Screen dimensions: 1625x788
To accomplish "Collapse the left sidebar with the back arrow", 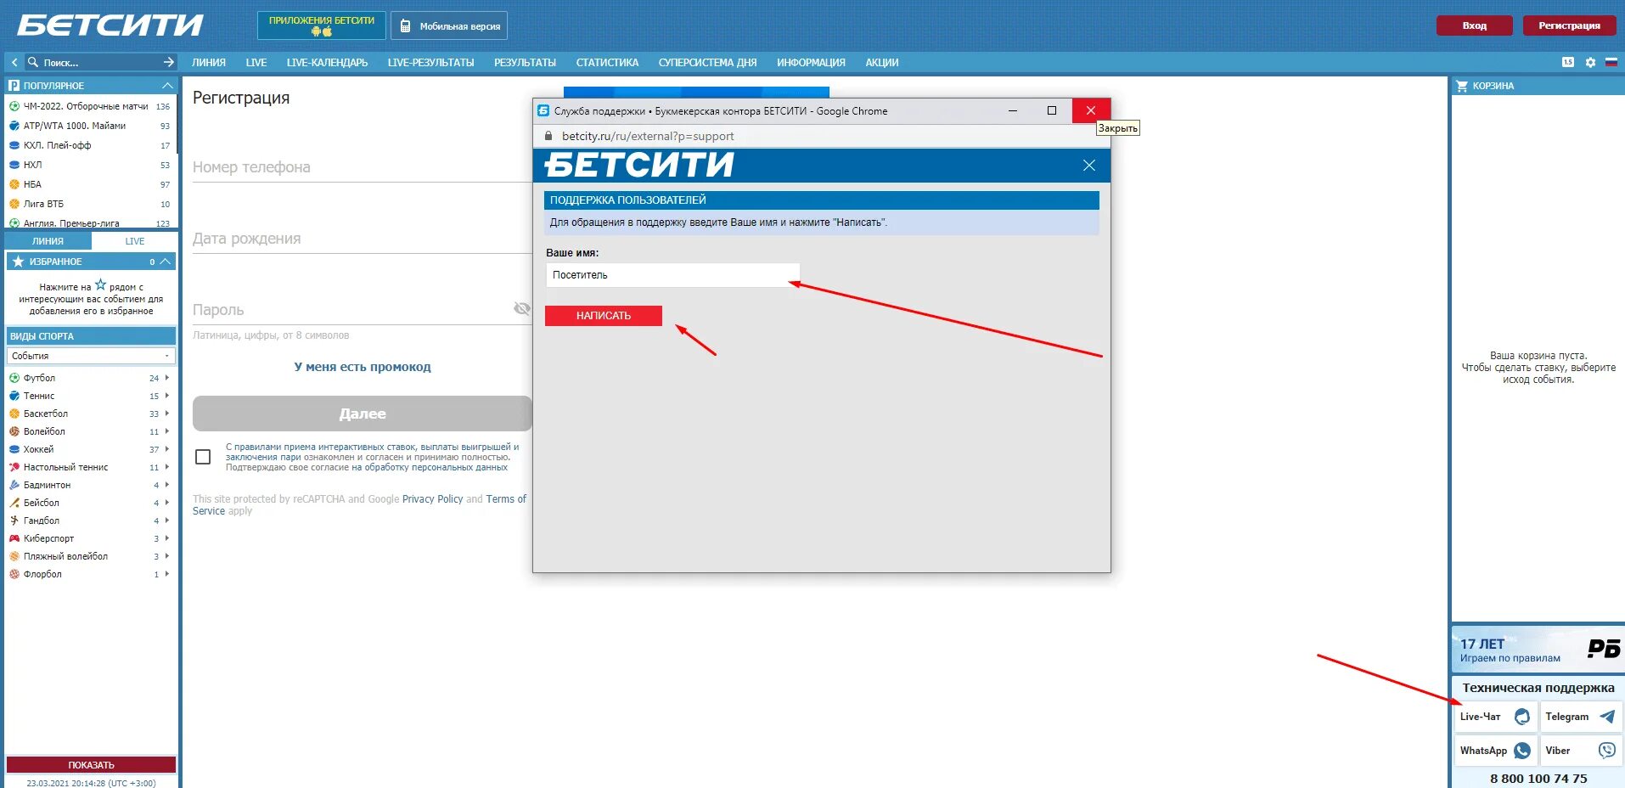I will [x=14, y=62].
